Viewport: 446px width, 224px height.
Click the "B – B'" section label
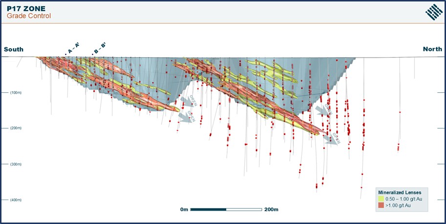[x=99, y=49]
